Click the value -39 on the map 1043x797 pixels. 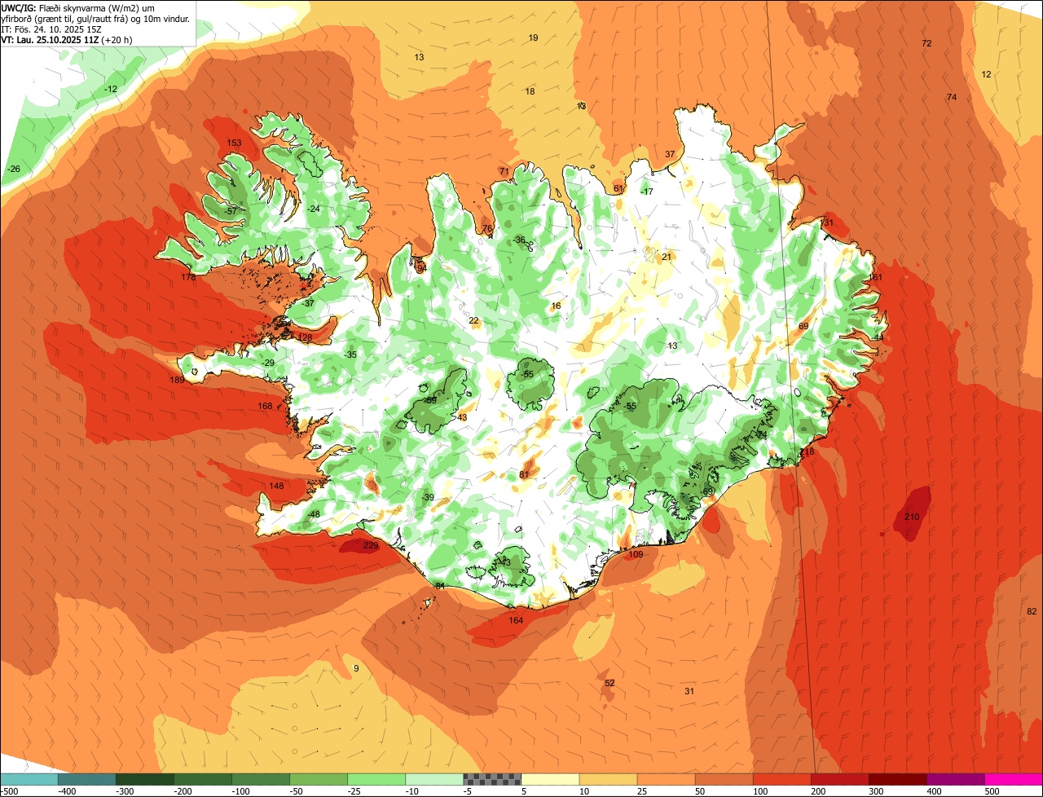click(x=428, y=497)
